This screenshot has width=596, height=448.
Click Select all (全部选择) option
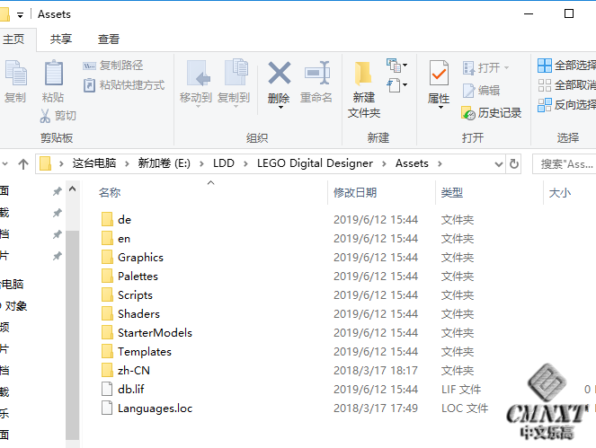567,66
